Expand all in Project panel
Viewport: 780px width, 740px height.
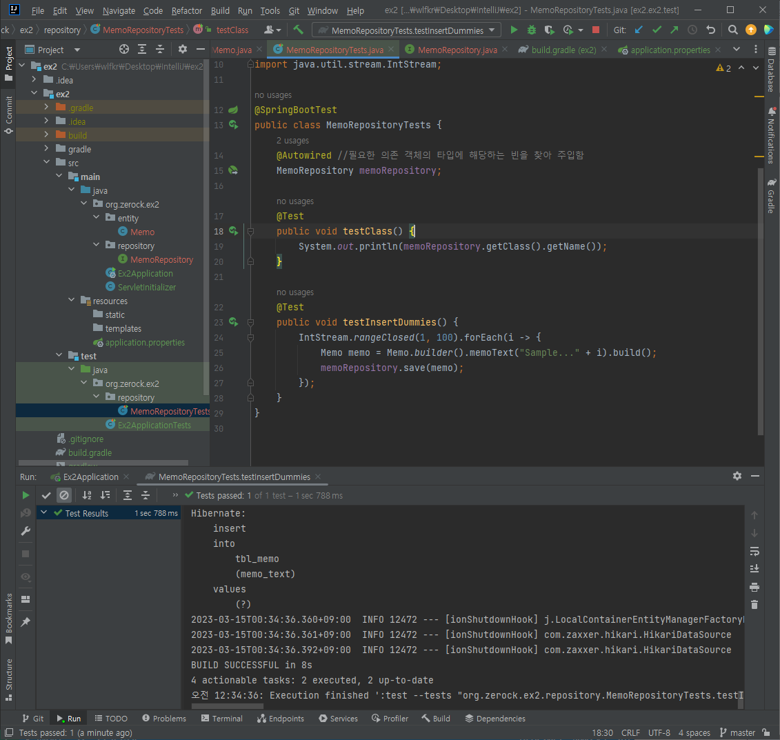coord(142,49)
